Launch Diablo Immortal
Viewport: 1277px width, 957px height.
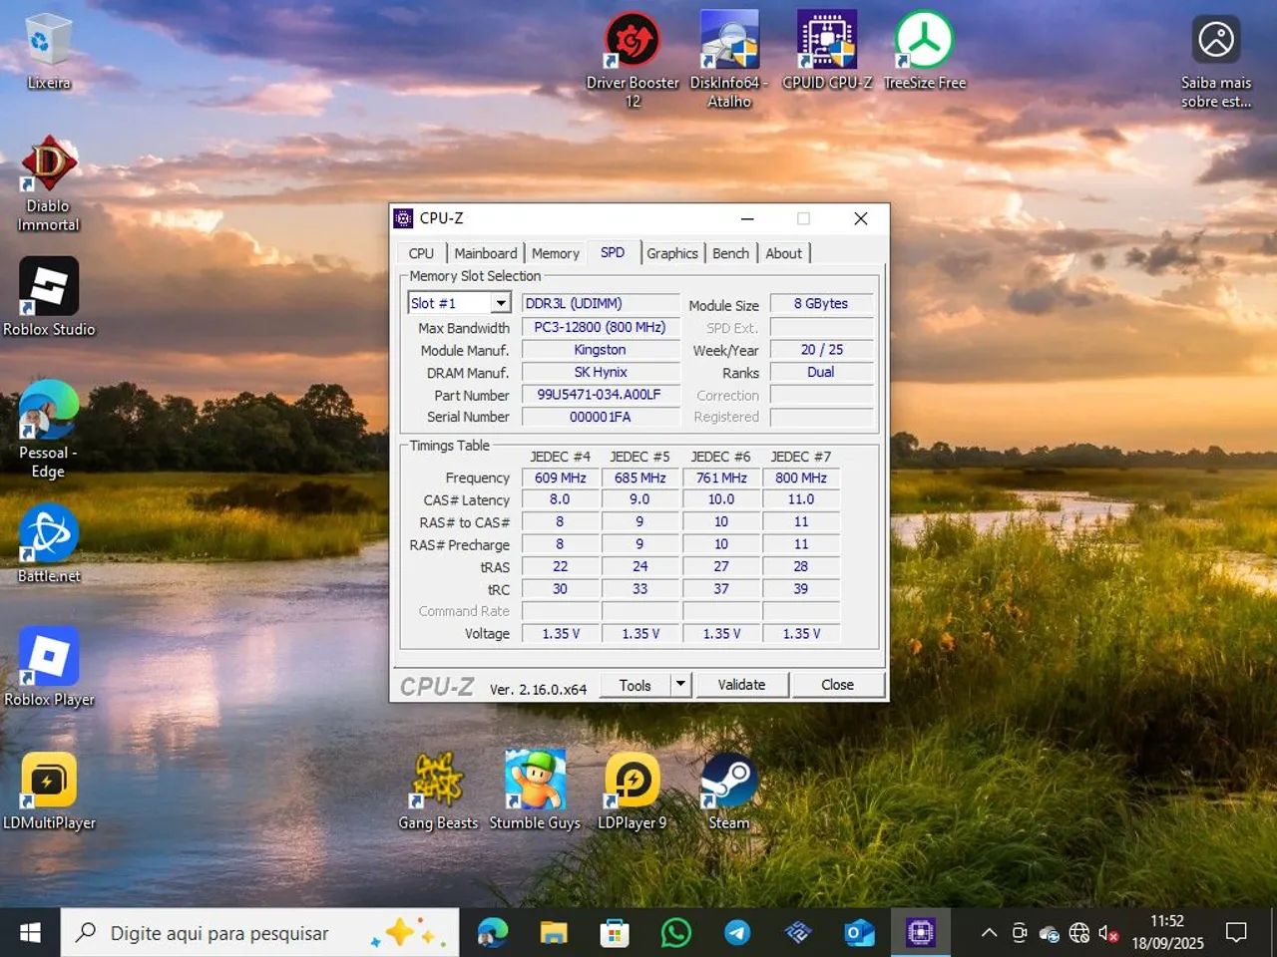click(x=47, y=164)
